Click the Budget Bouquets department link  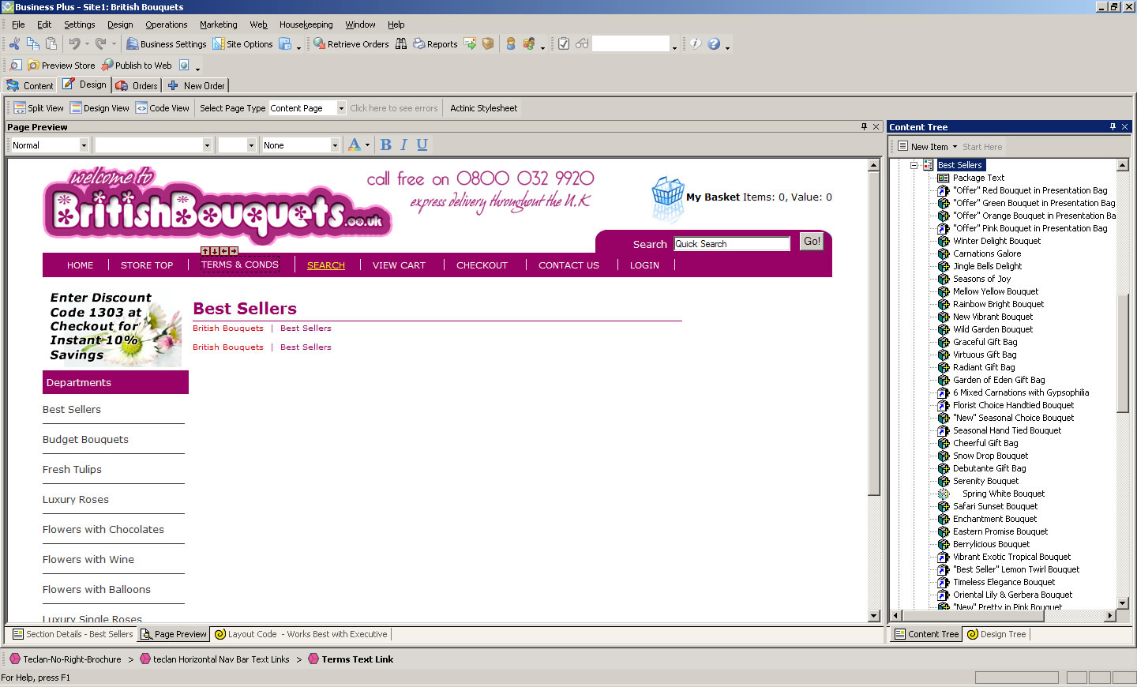pos(85,440)
